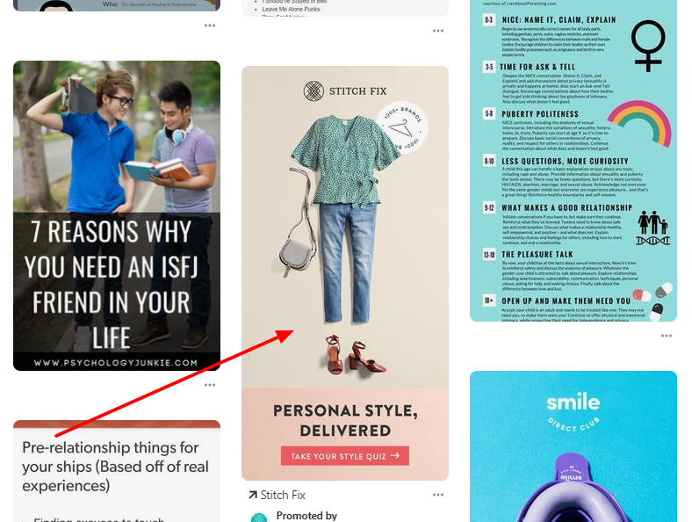The image size is (692, 522).
Task: Click the promoter avatar next to Promoted by
Action: pyautogui.click(x=259, y=517)
